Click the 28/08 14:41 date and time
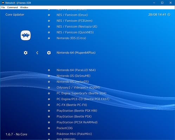This screenshot has height=140, width=175. (157, 15)
